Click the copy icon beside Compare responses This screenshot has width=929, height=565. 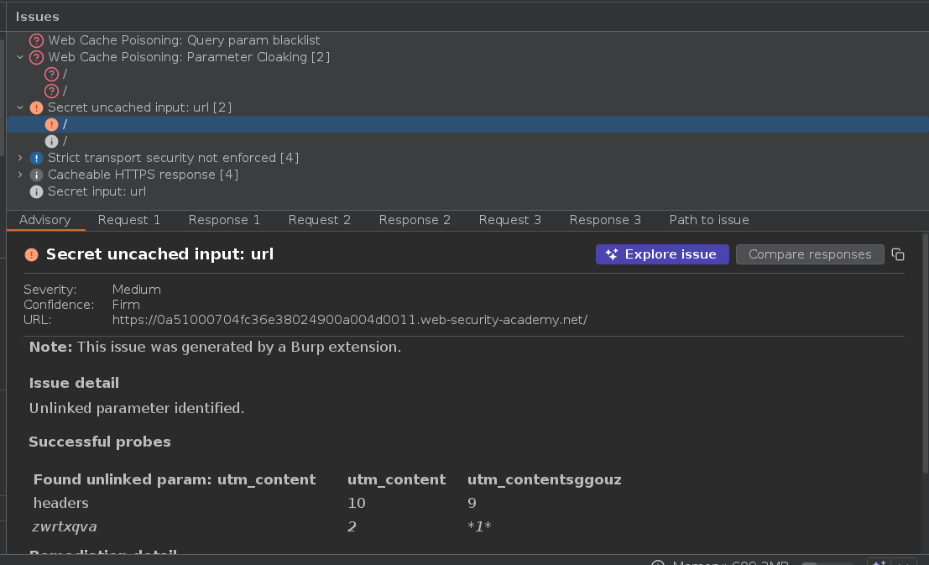898,254
